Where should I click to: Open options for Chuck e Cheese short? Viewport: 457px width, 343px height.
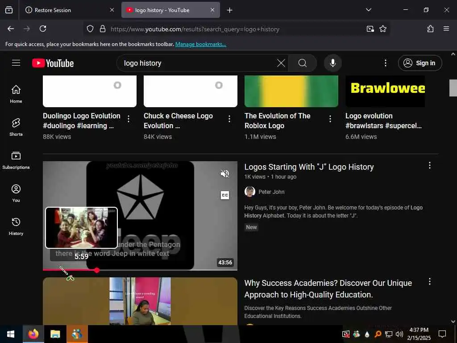[229, 119]
